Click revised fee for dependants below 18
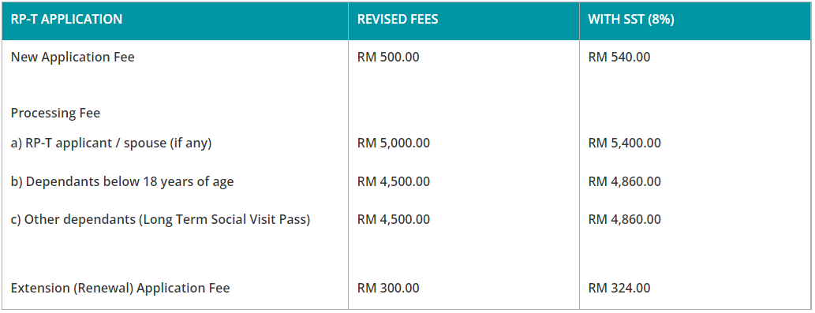Image resolution: width=815 pixels, height=313 pixels. click(394, 182)
